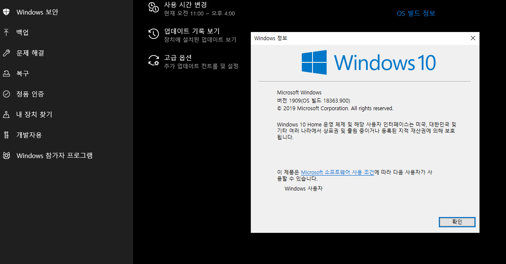
Task: Click 추가 업데이트 컨트롤 및 설정 subtitle
Action: [x=201, y=66]
